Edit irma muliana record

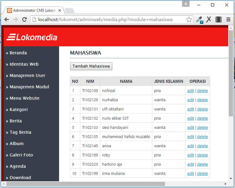(x=191, y=174)
